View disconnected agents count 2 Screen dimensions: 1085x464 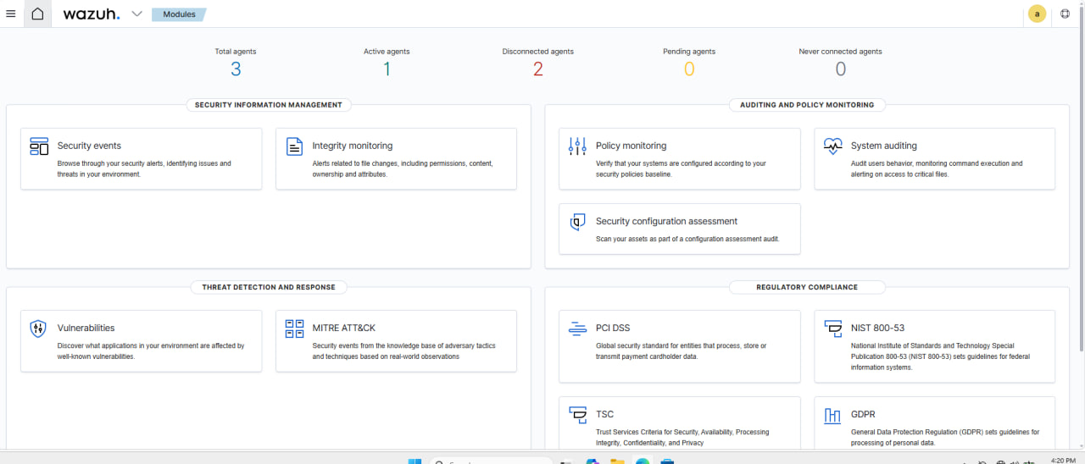537,69
